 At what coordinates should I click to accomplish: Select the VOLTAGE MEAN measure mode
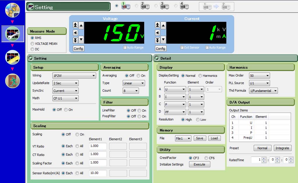click(32, 44)
